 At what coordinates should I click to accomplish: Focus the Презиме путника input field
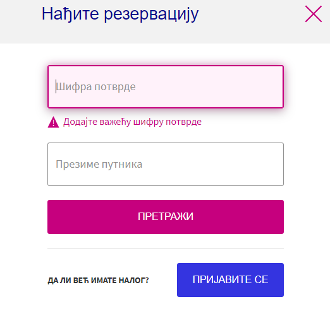[166, 164]
